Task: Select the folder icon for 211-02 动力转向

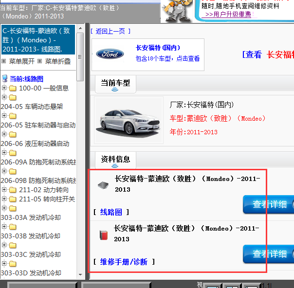Action: [x=13, y=190]
